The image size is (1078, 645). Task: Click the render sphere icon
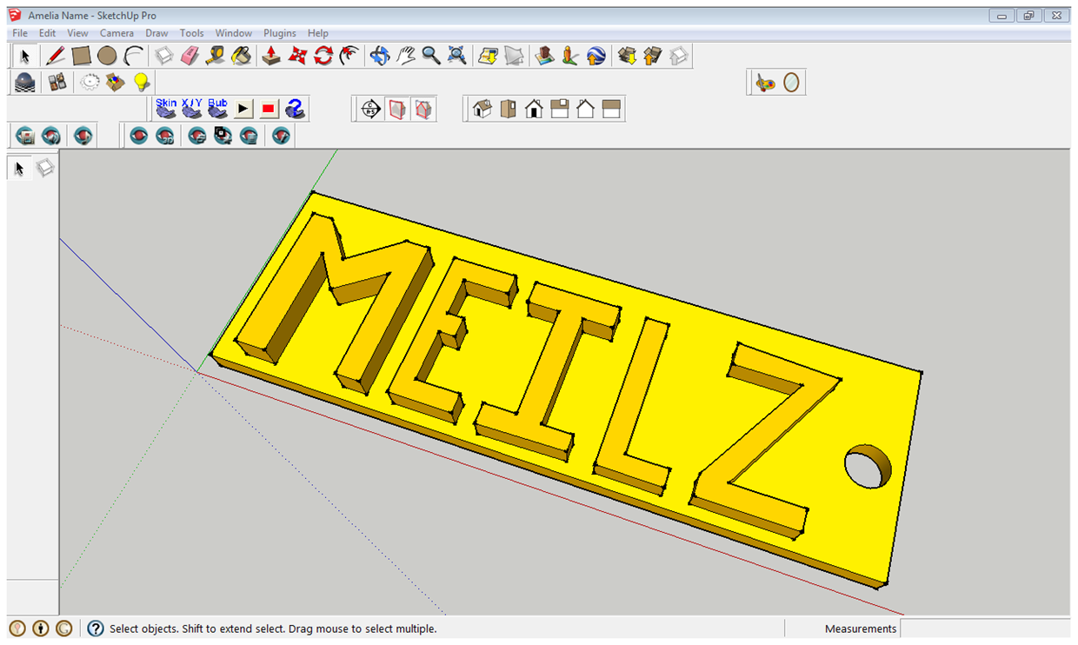tap(25, 83)
